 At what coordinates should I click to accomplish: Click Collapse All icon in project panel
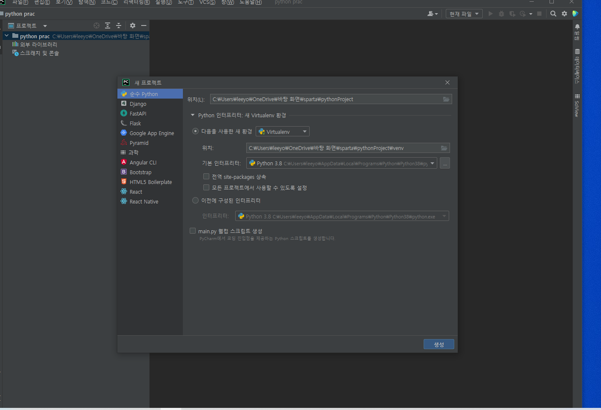(119, 25)
